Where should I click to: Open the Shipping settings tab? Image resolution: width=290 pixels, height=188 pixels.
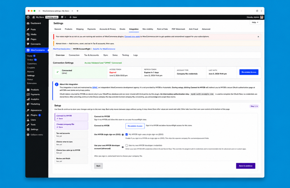80,29
